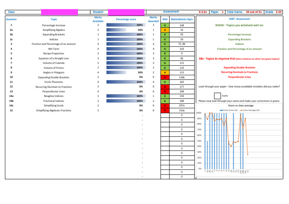Screen dimensions: 289x204
Task: Select the Score vs class average chart title
Action: (x=241, y=106)
